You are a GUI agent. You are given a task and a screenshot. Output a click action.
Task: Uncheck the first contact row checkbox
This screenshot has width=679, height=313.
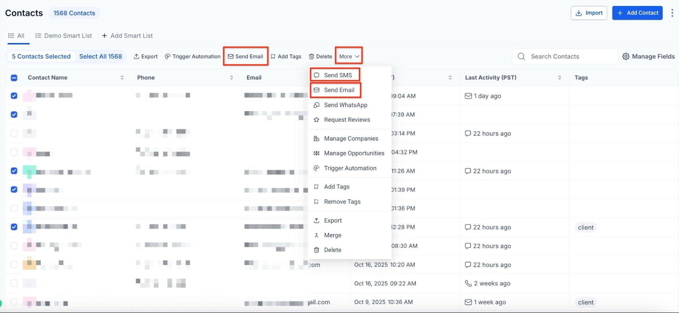[x=14, y=96]
